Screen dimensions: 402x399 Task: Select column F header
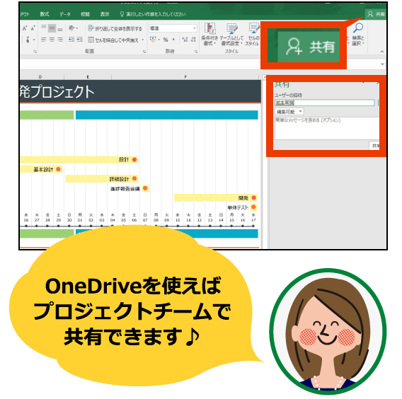point(185,76)
